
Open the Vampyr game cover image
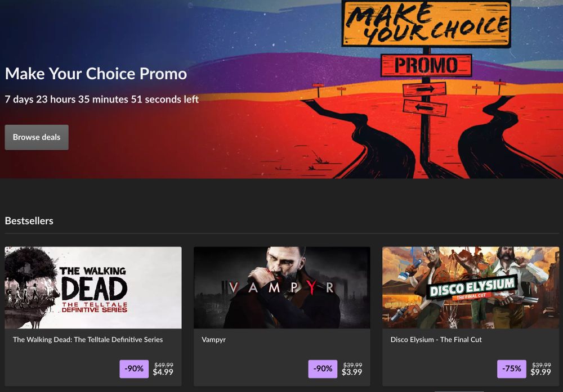tap(282, 287)
